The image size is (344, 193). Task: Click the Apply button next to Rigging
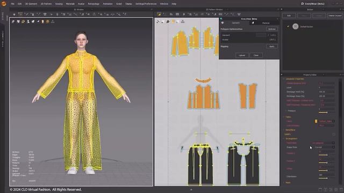(272, 47)
